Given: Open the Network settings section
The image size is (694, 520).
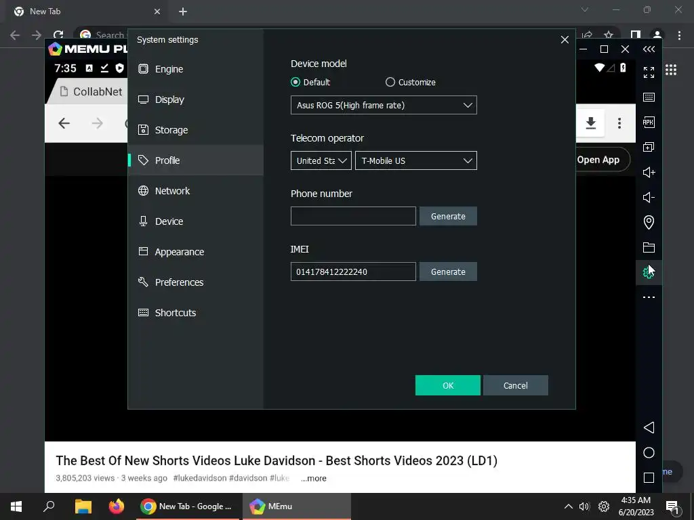Looking at the screenshot, I should (x=195, y=190).
